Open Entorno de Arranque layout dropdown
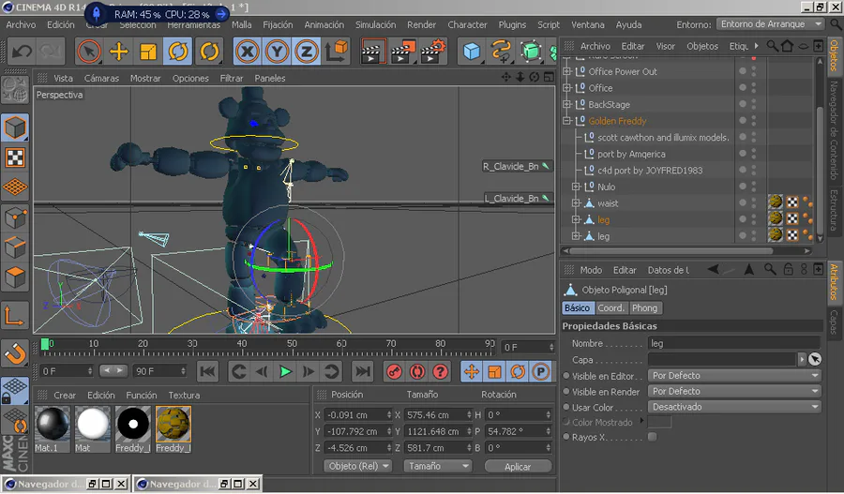This screenshot has width=844, height=494. (x=770, y=24)
